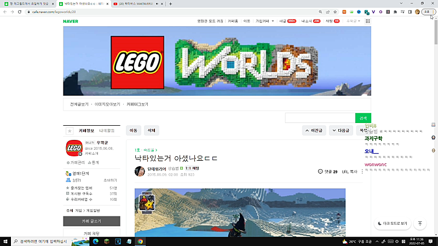Open the taskbar weather widget
Image resolution: width=438 pixels, height=246 pixels.
[357, 242]
